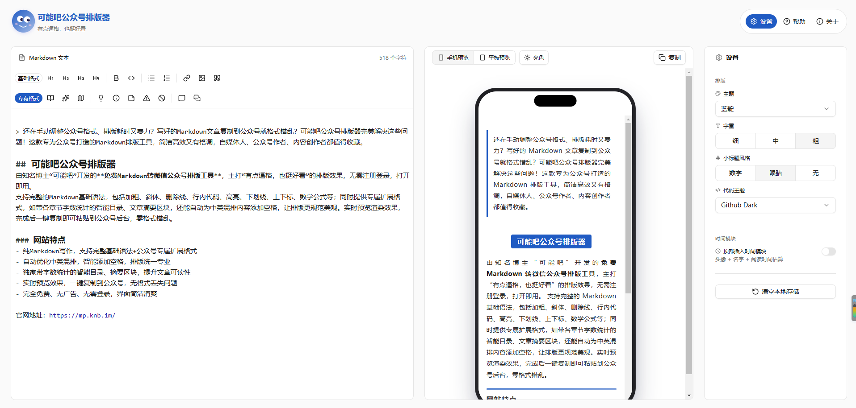Screen dimensions: 856x408
Task: Open the 主题 dropdown showing 蓝靛
Action: tap(775, 109)
